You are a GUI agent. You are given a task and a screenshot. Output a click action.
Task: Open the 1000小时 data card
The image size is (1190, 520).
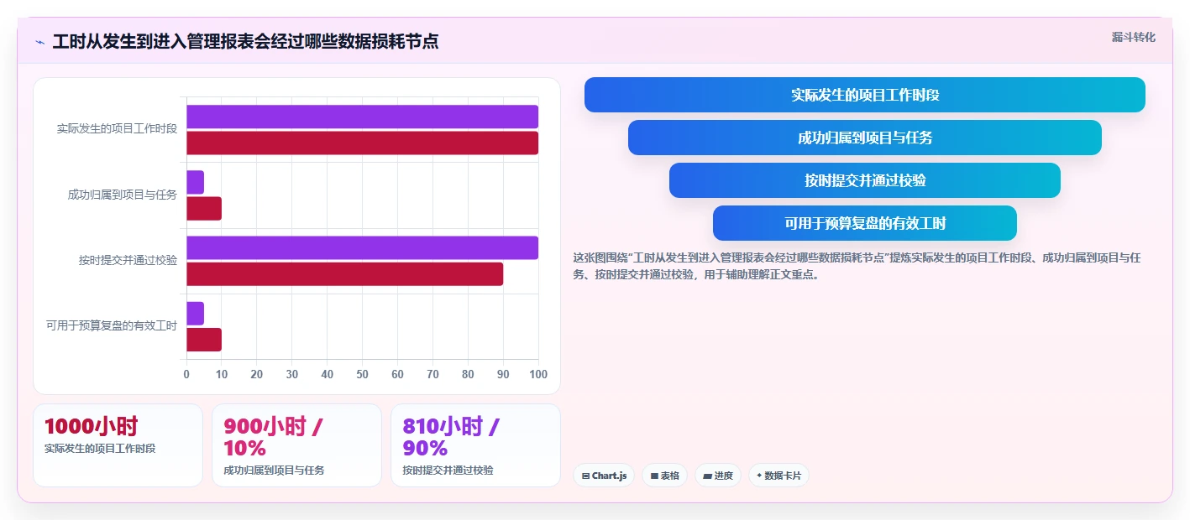[118, 445]
